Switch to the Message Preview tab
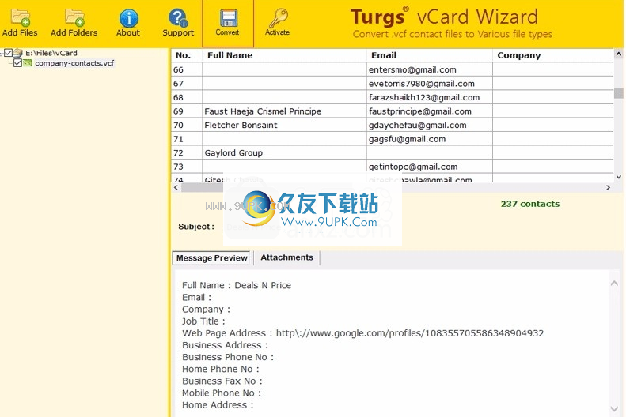This screenshot has width=626, height=417. (x=211, y=257)
